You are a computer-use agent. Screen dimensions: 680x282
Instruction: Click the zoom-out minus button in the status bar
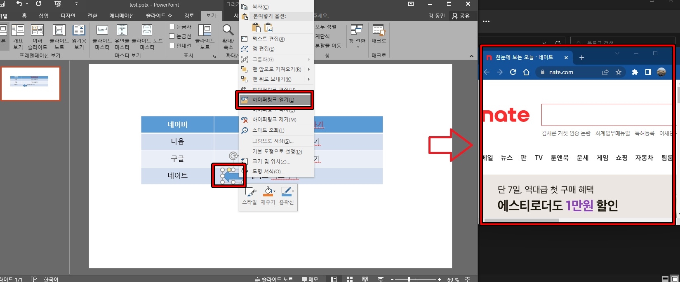point(392,279)
